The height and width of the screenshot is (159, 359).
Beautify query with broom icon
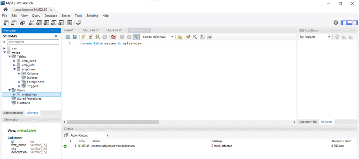(x=188, y=37)
